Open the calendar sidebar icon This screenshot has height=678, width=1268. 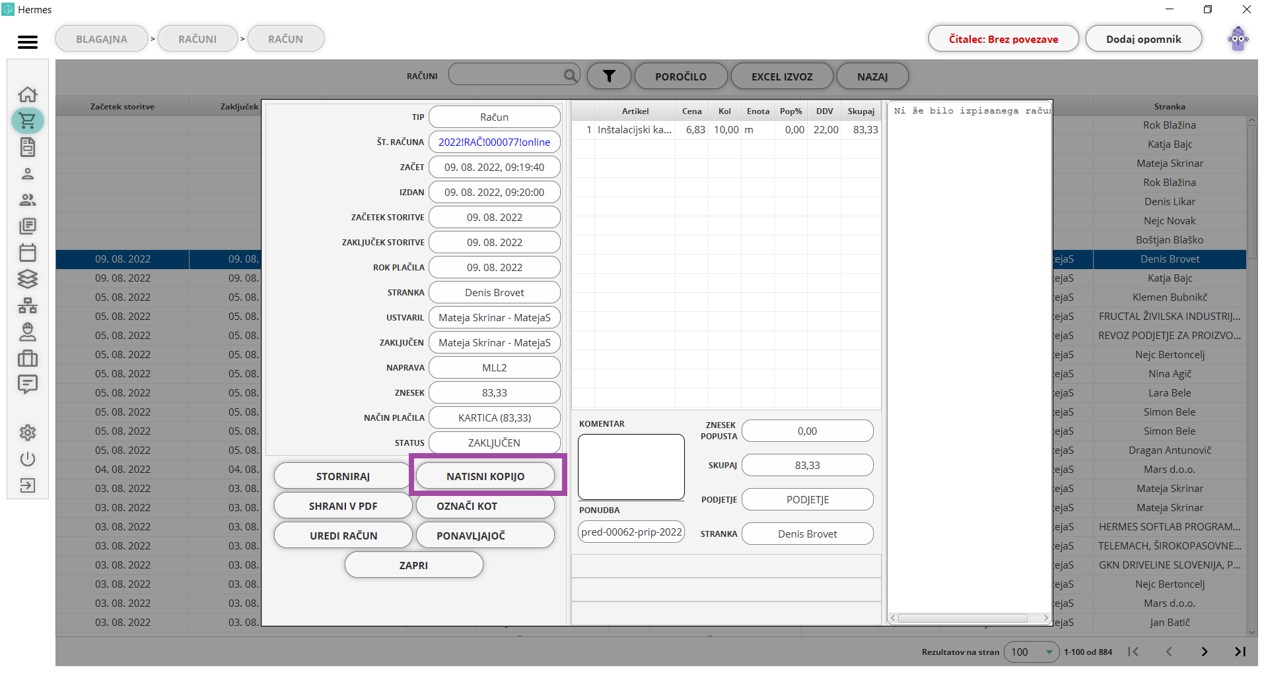pyautogui.click(x=28, y=253)
